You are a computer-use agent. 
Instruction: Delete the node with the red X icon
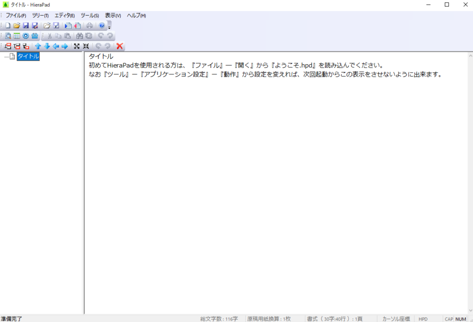pyautogui.click(x=120, y=46)
